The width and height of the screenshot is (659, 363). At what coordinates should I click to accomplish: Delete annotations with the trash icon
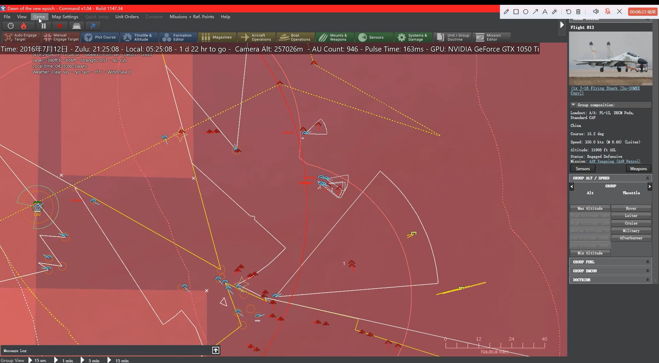coord(578,12)
